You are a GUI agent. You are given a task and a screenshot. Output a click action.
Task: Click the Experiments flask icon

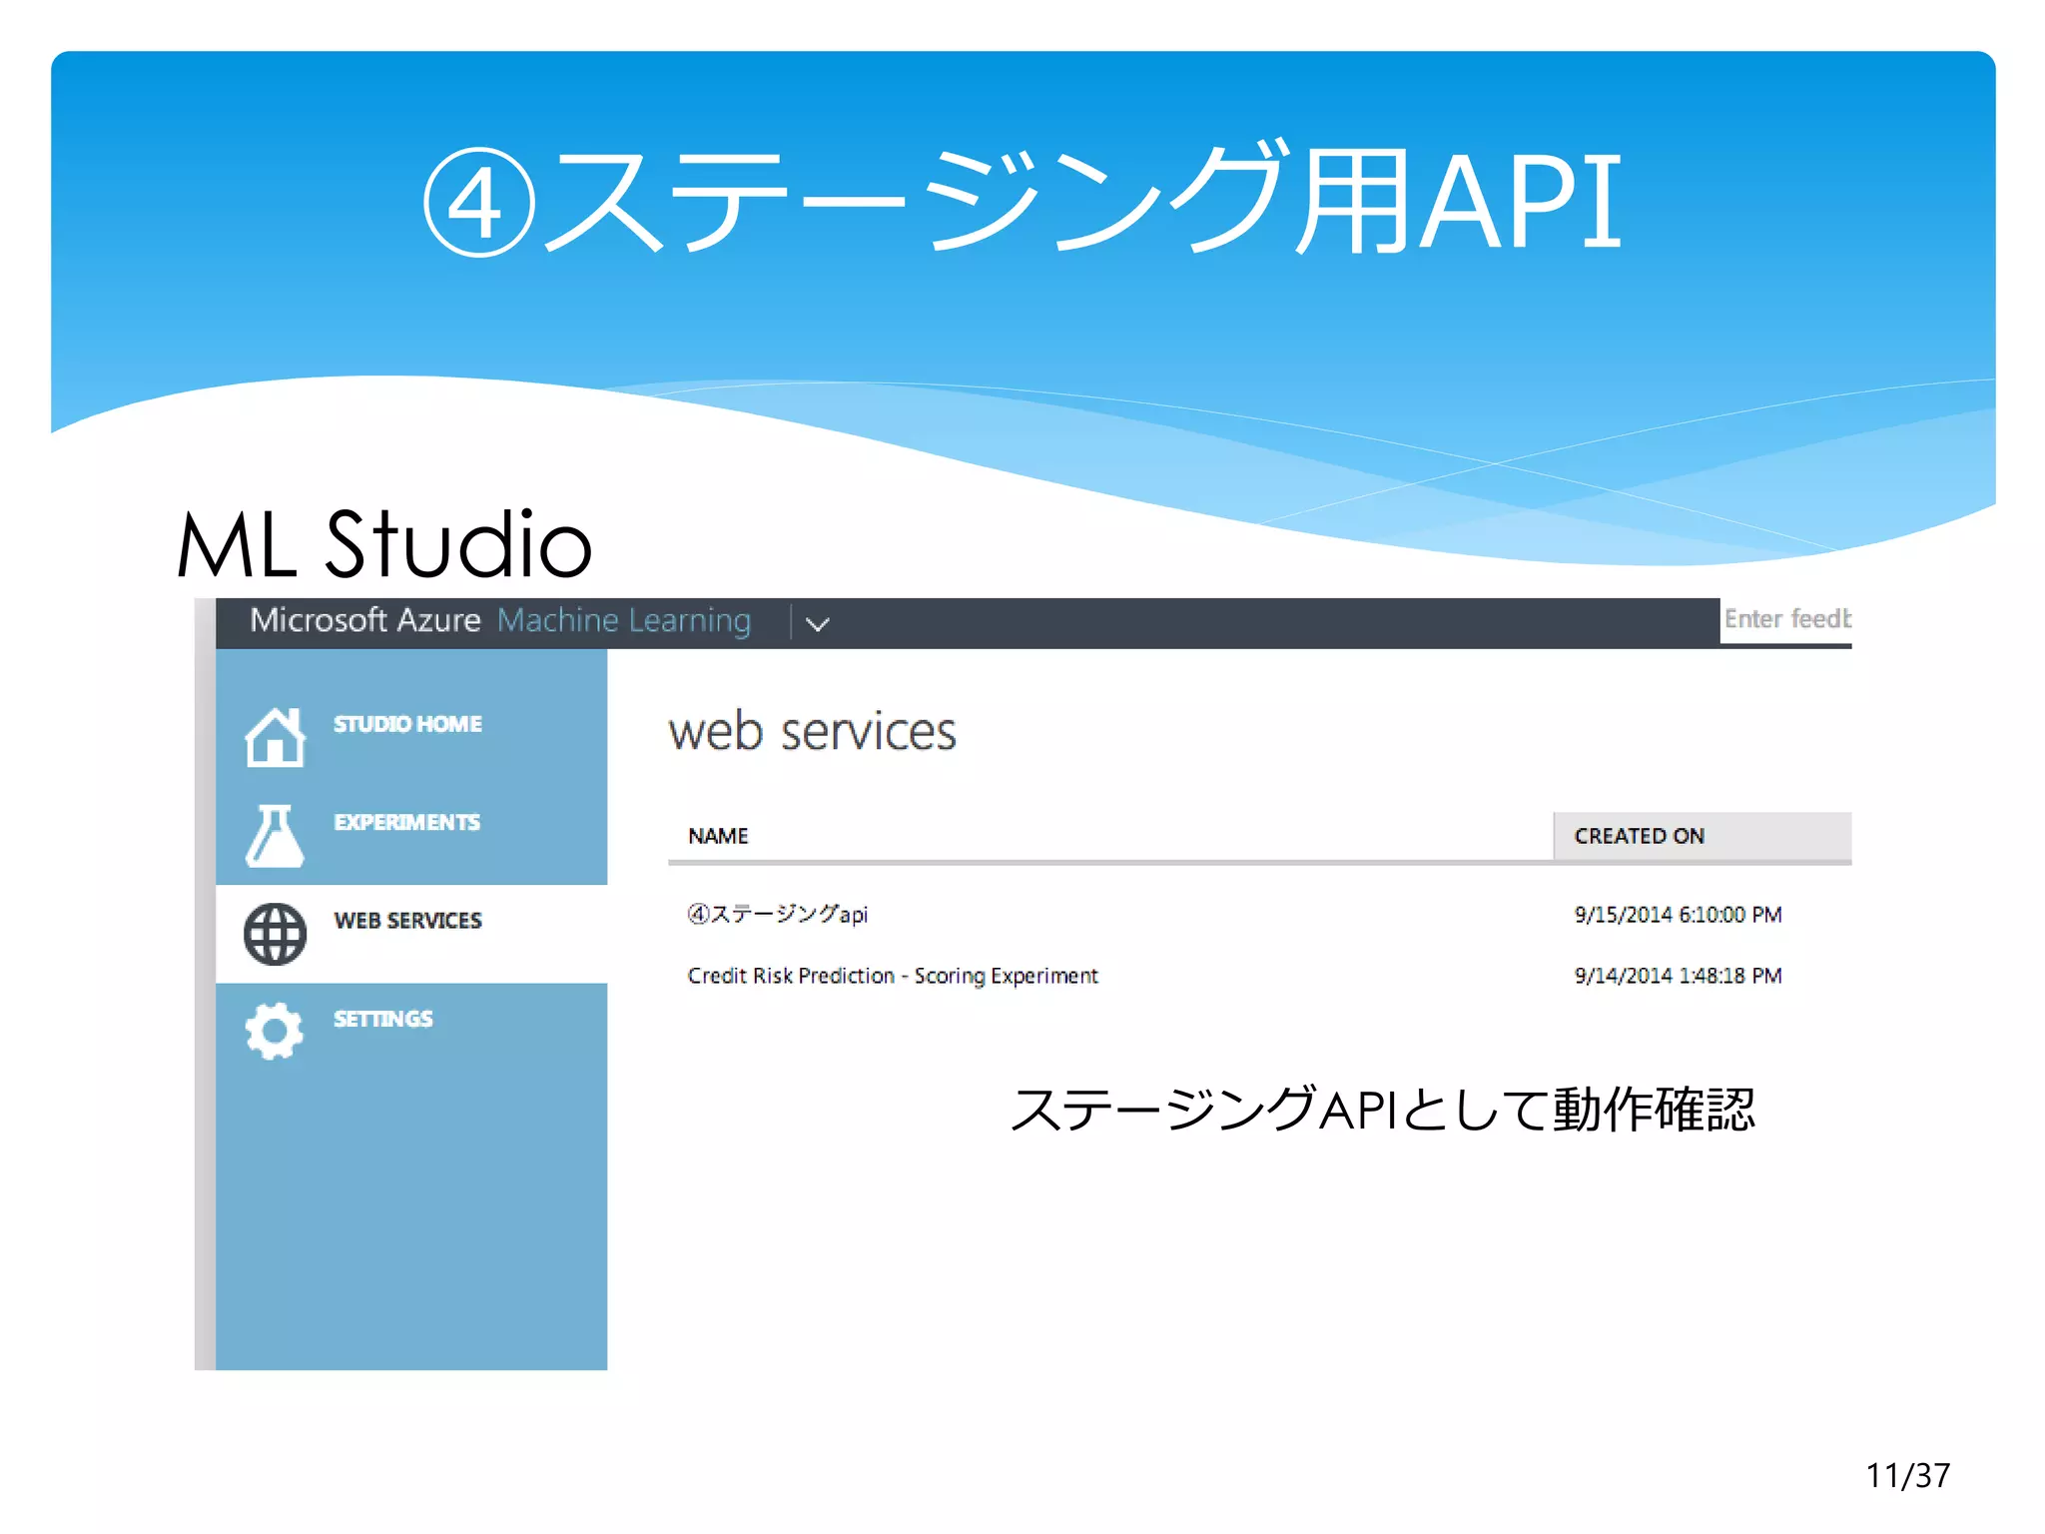[x=275, y=836]
